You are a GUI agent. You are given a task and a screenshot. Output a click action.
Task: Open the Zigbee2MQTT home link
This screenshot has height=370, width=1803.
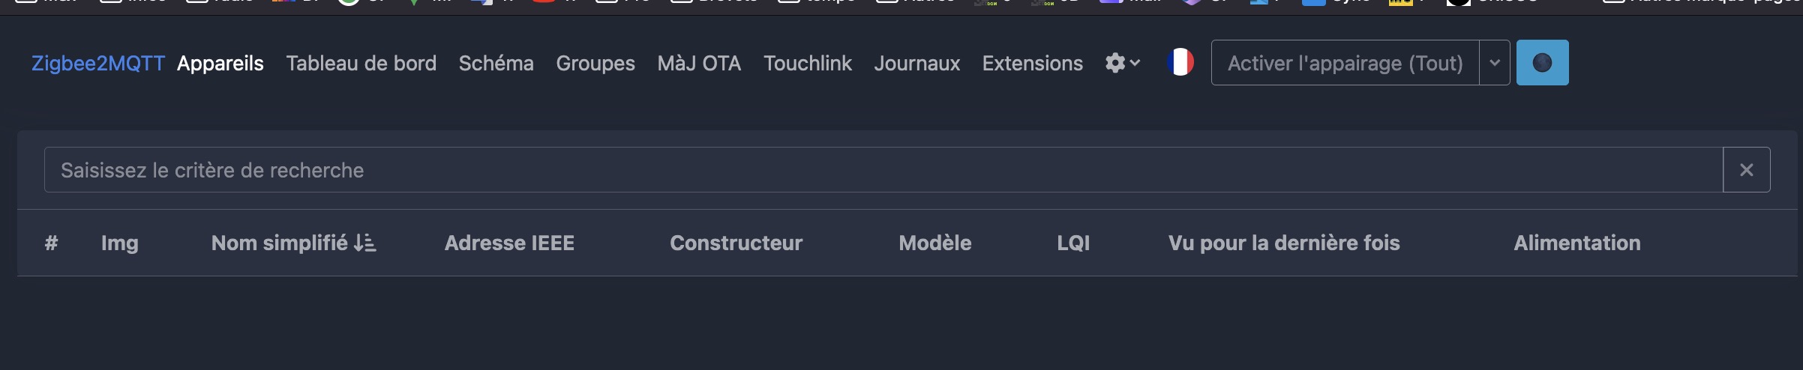pos(97,63)
